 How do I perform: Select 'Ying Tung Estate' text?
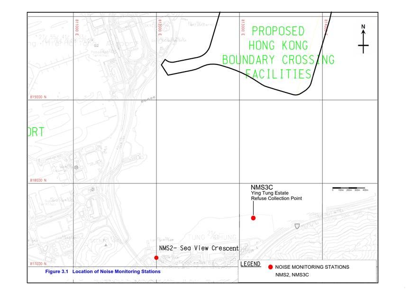point(270,193)
